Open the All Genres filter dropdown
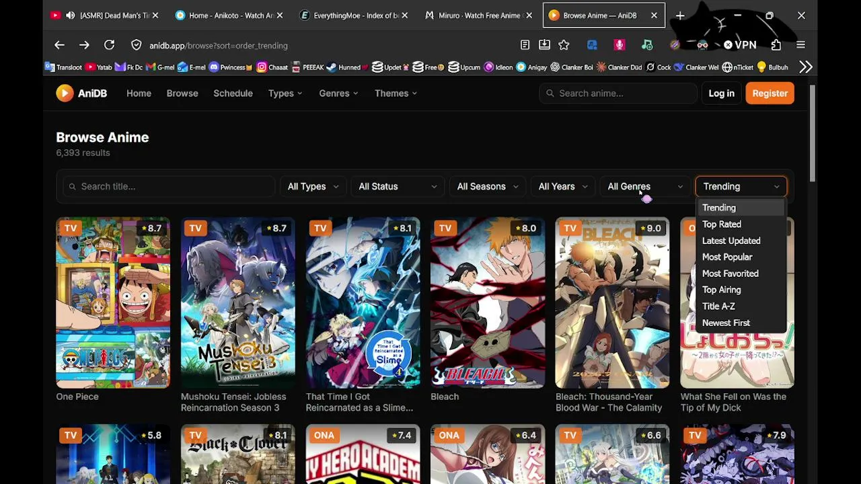The width and height of the screenshot is (861, 484). point(645,186)
